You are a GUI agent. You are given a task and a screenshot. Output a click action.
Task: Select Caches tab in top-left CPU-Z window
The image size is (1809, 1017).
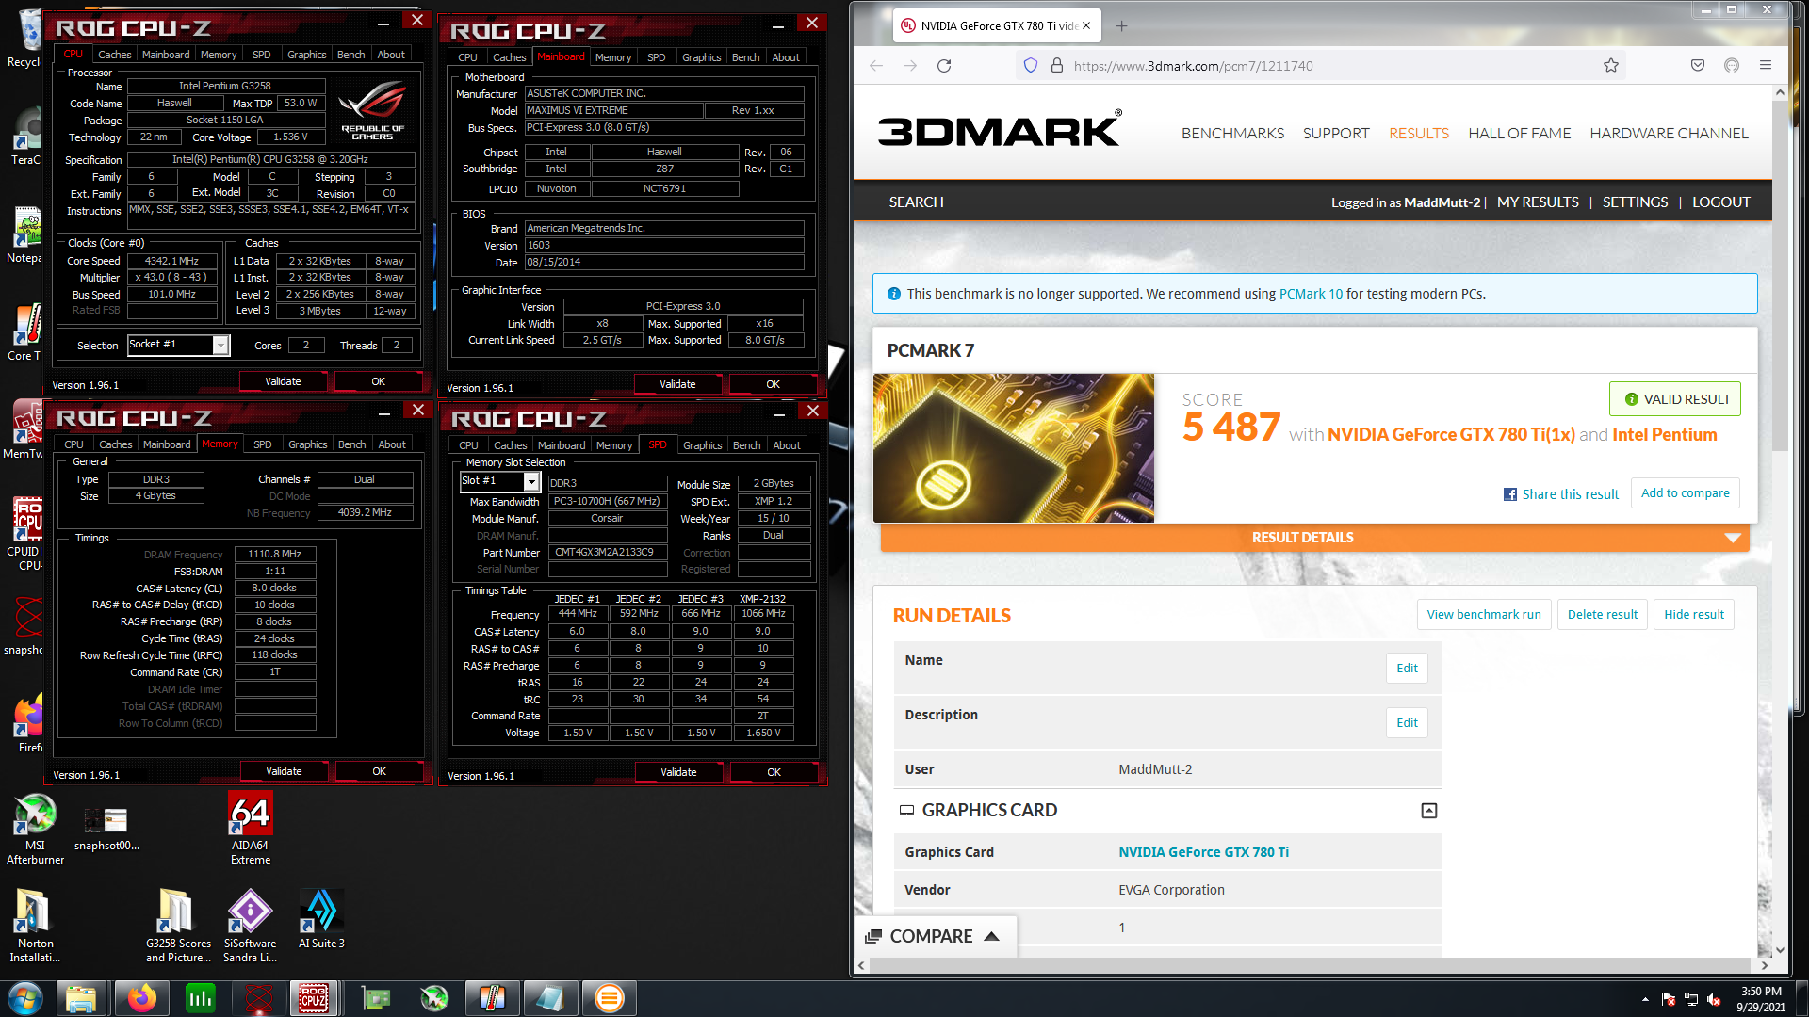click(115, 55)
